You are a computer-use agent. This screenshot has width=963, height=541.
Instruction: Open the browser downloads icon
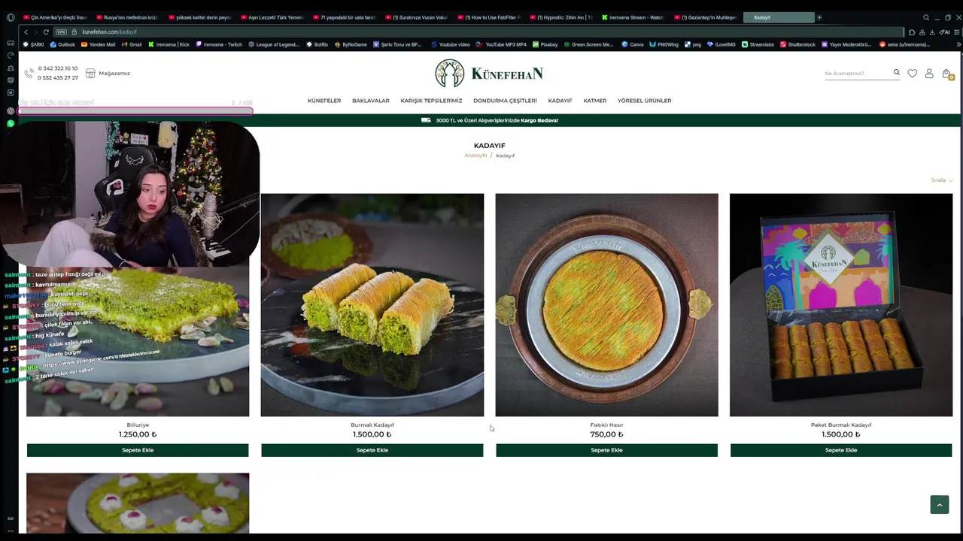tap(932, 32)
